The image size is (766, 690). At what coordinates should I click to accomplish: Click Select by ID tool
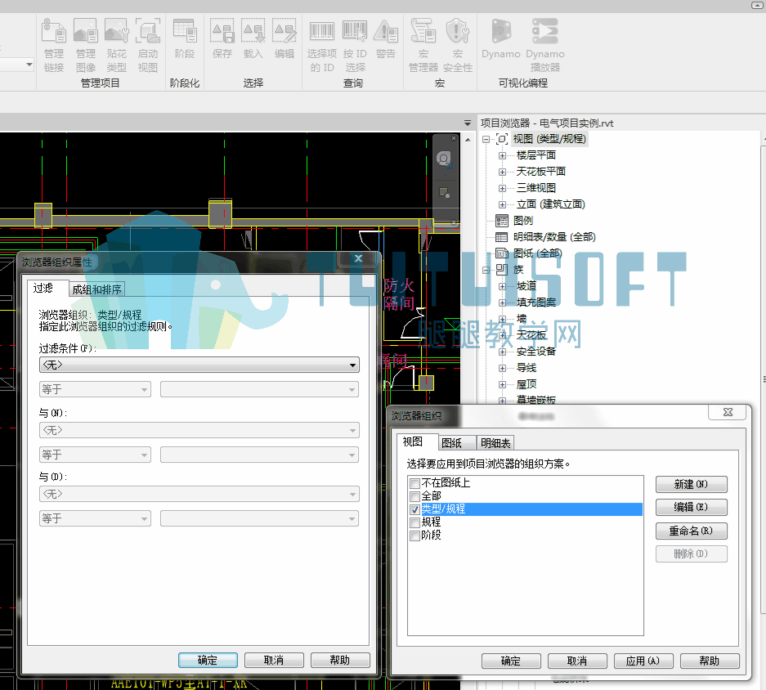point(355,45)
